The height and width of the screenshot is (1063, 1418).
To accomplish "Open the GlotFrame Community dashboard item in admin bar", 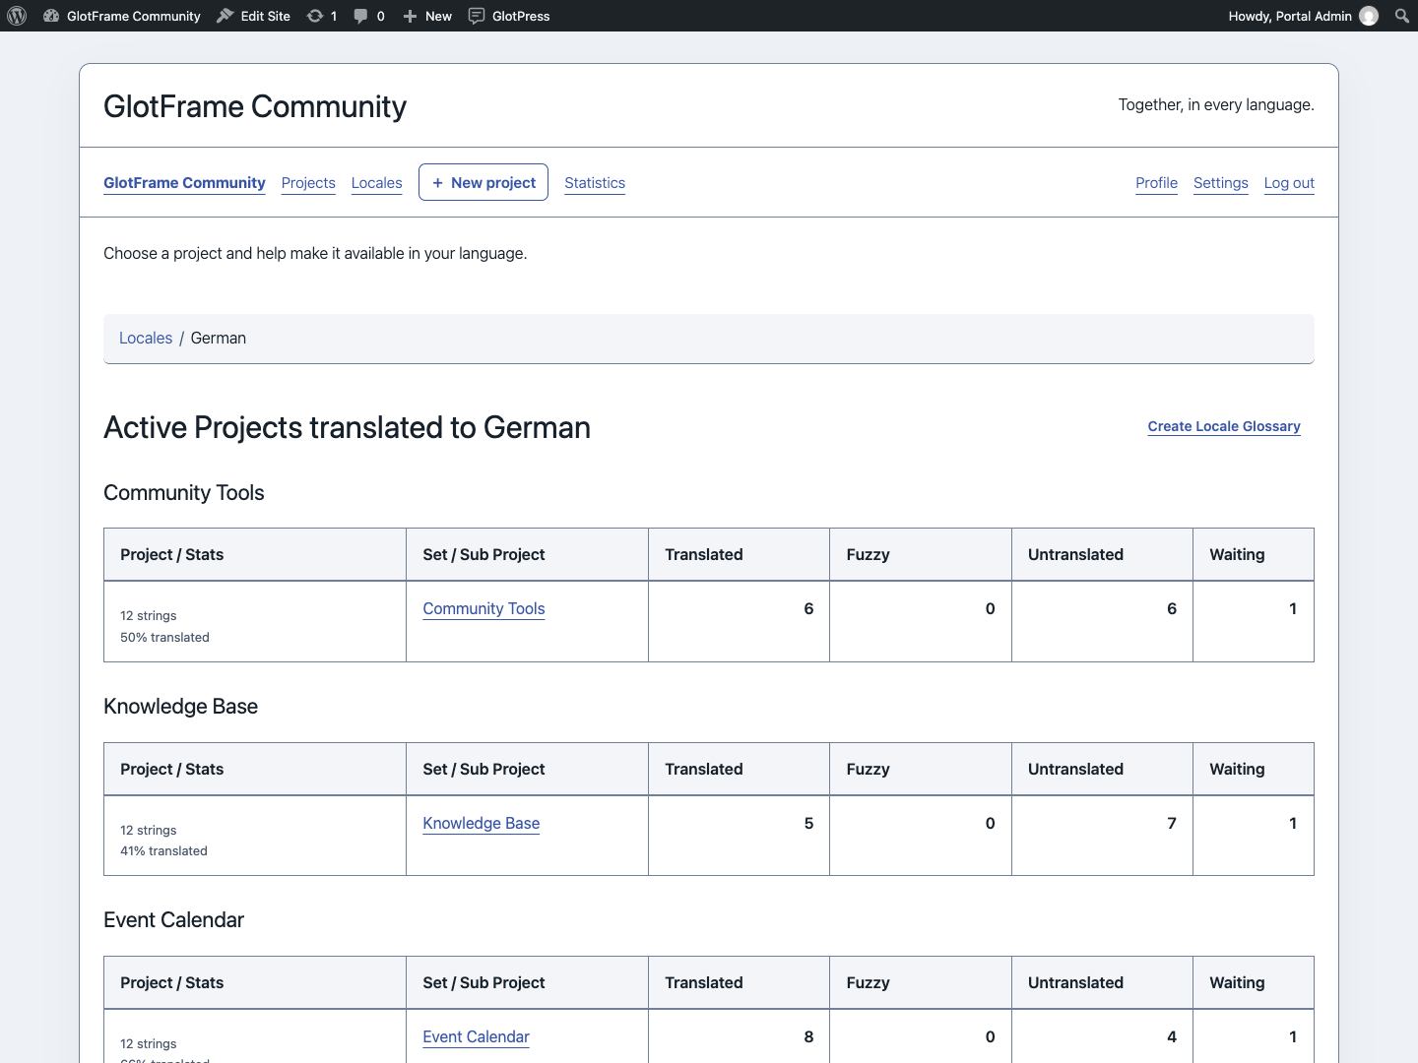I will click(122, 16).
